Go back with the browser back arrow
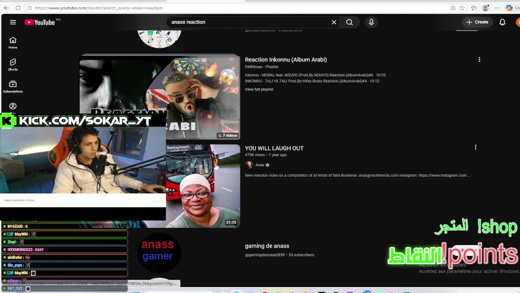Screen dimensions: 520x293 [x=6, y=8]
